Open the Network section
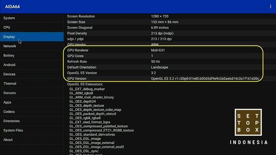Viewport: 276px width, 155px height. 31,46
